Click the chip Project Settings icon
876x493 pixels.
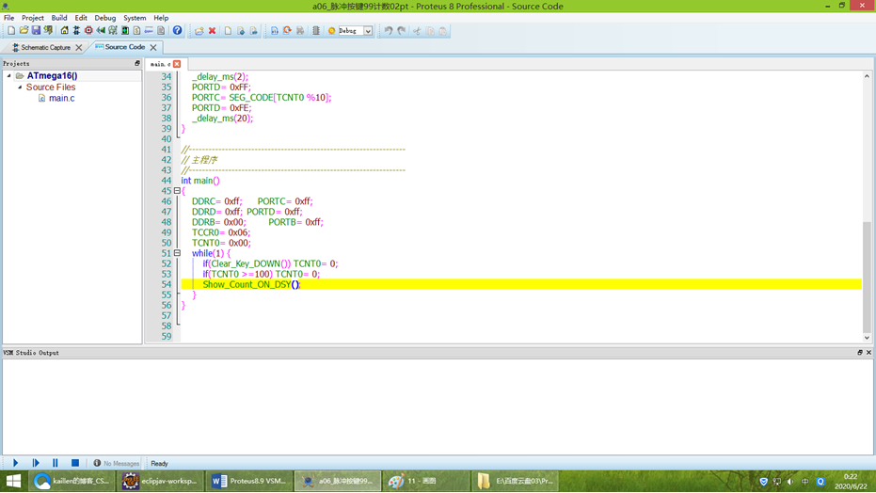click(316, 31)
